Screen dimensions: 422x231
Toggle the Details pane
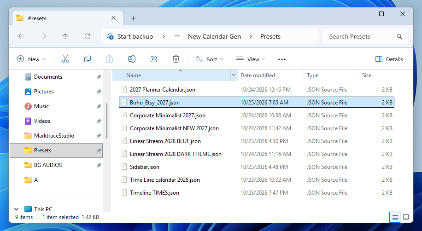pyautogui.click(x=389, y=59)
